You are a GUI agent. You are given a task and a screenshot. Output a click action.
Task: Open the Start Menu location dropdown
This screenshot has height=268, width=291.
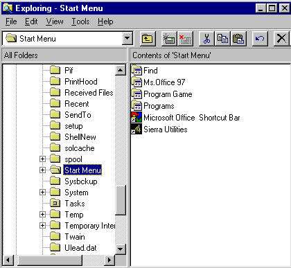click(127, 38)
